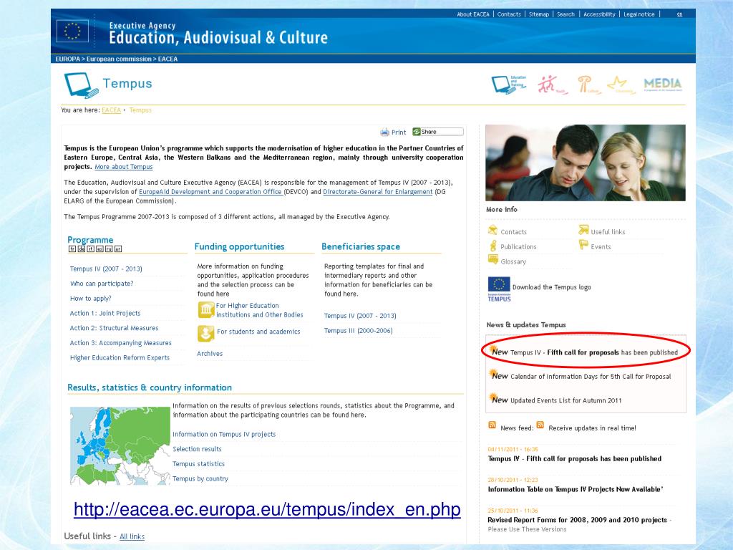Open Higher Education Reform Experts link
The height and width of the screenshot is (550, 733).
[120, 358]
